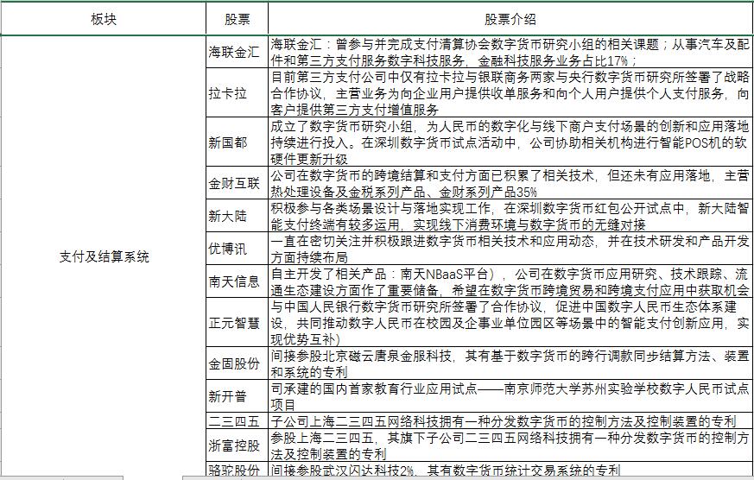Select the 新国都 stock cell
The image size is (754, 480).
[237, 142]
